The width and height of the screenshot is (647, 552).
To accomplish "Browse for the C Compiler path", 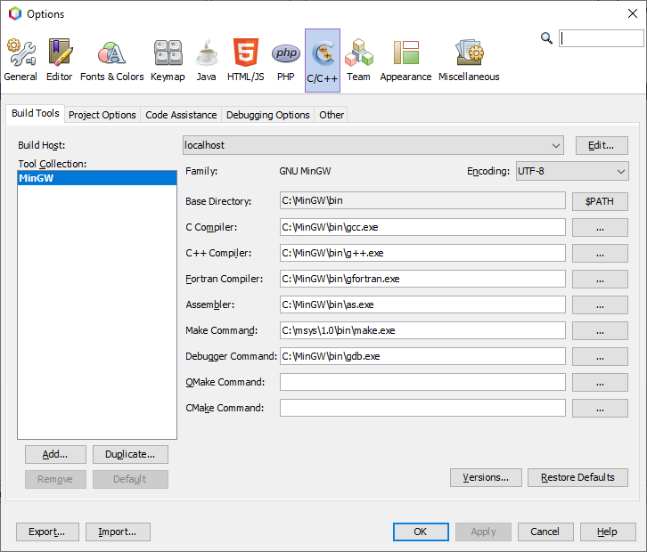I will click(600, 228).
